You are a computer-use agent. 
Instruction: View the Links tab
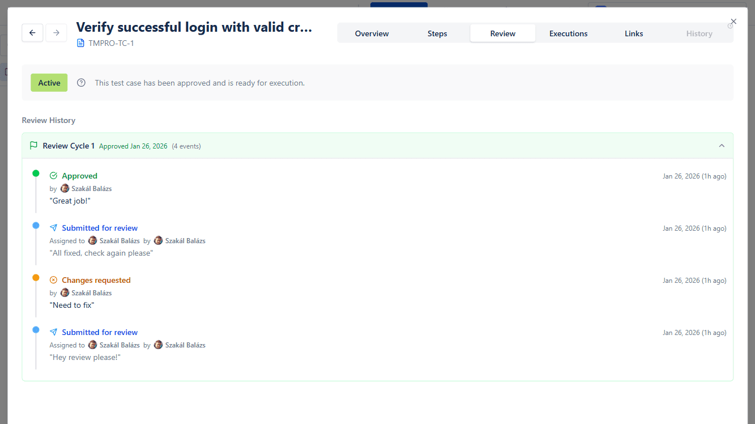click(x=634, y=33)
